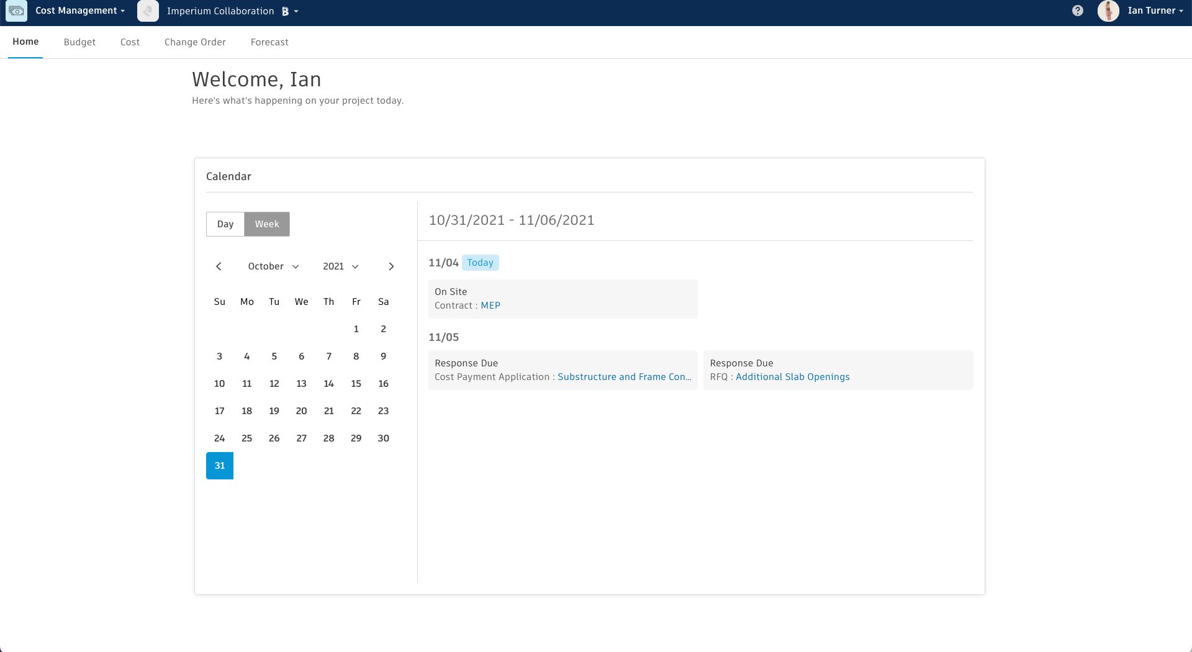Open the Budget tab

79,42
